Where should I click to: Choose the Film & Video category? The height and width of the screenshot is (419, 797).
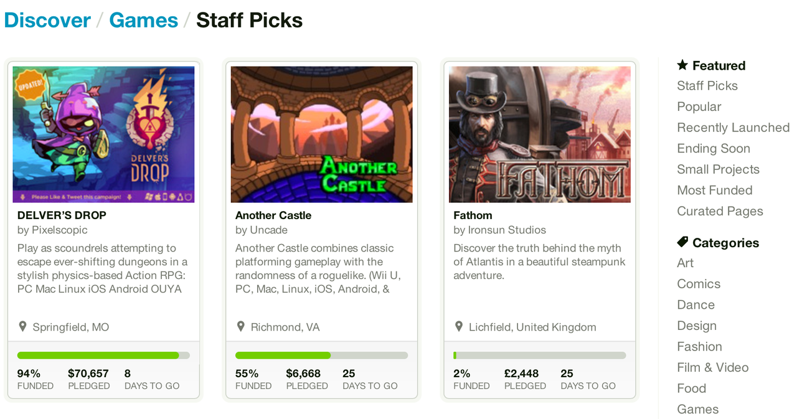[712, 367]
